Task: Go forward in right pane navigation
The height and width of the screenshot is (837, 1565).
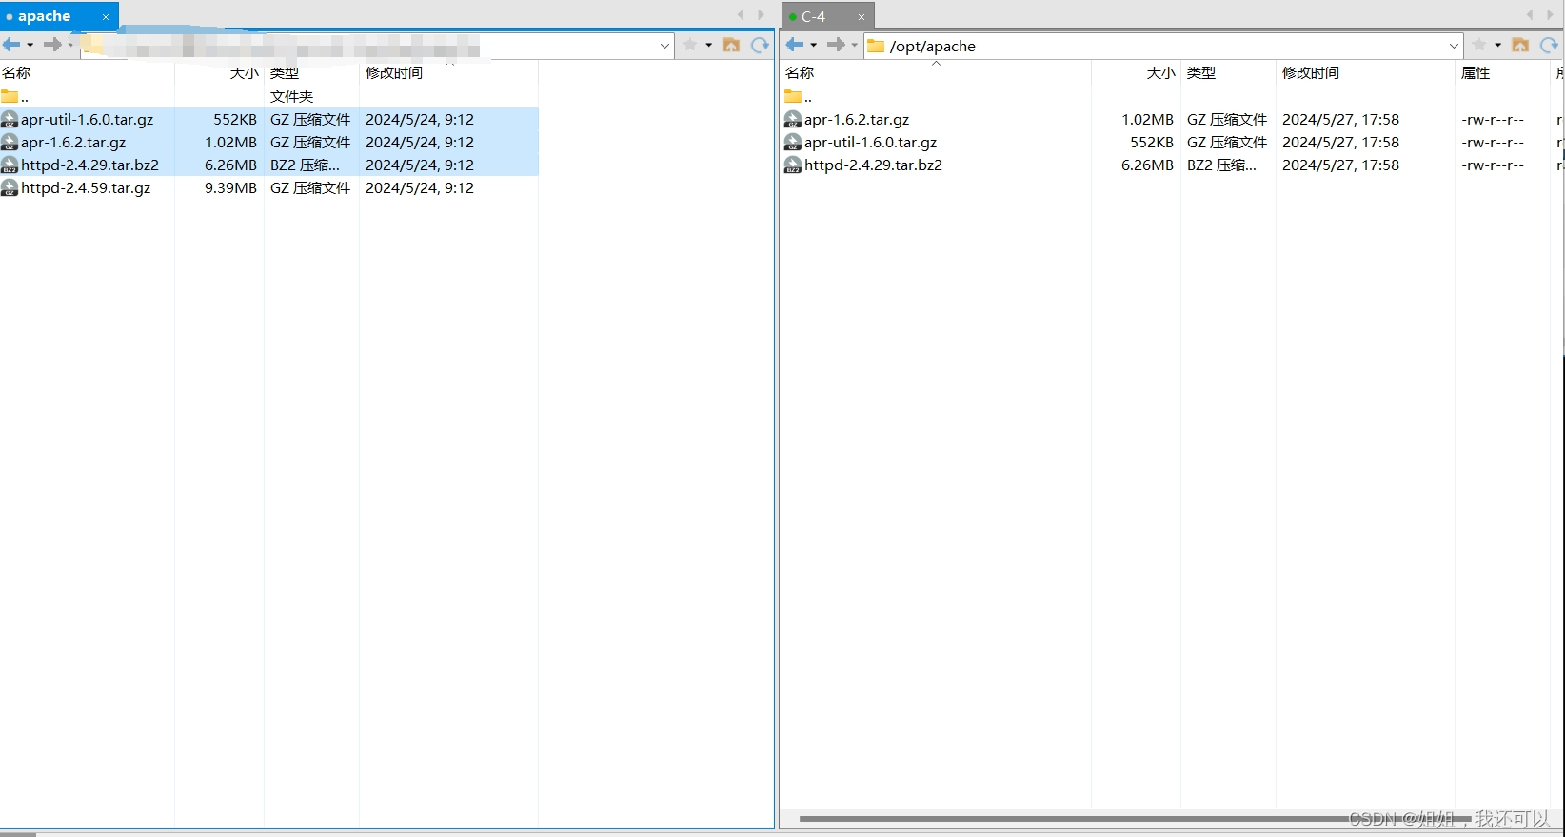Action: click(836, 45)
